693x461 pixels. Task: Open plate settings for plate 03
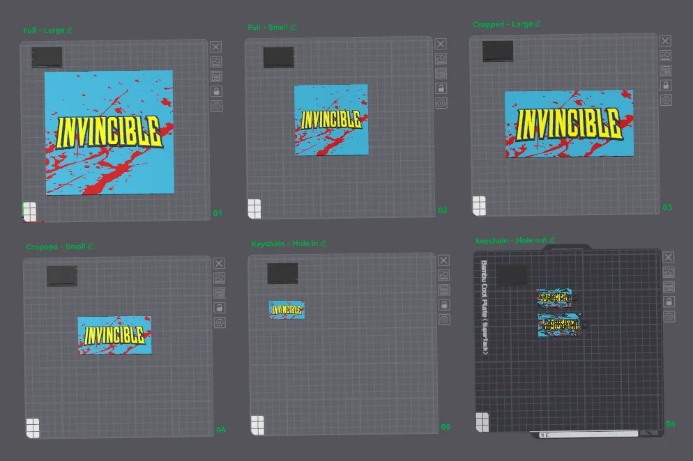pyautogui.click(x=666, y=100)
